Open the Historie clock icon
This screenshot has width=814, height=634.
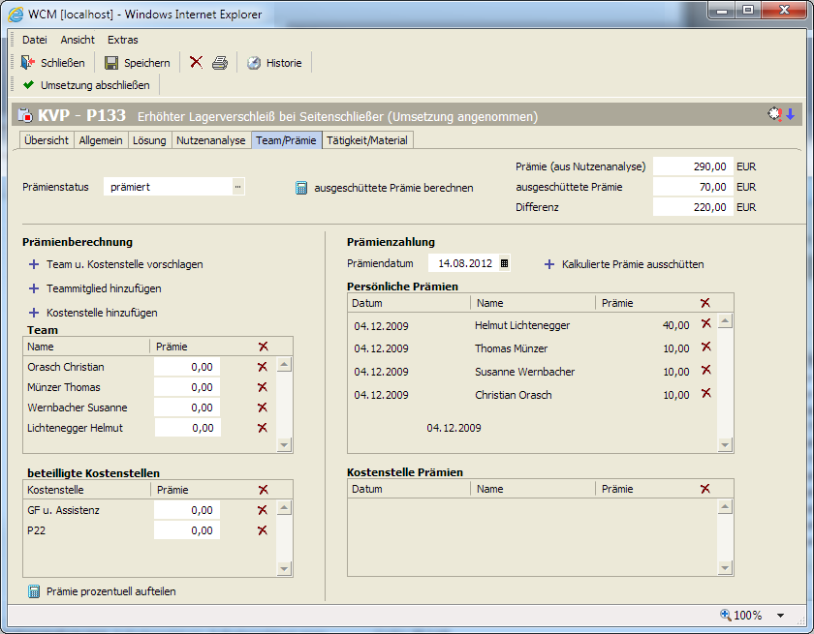click(x=254, y=63)
